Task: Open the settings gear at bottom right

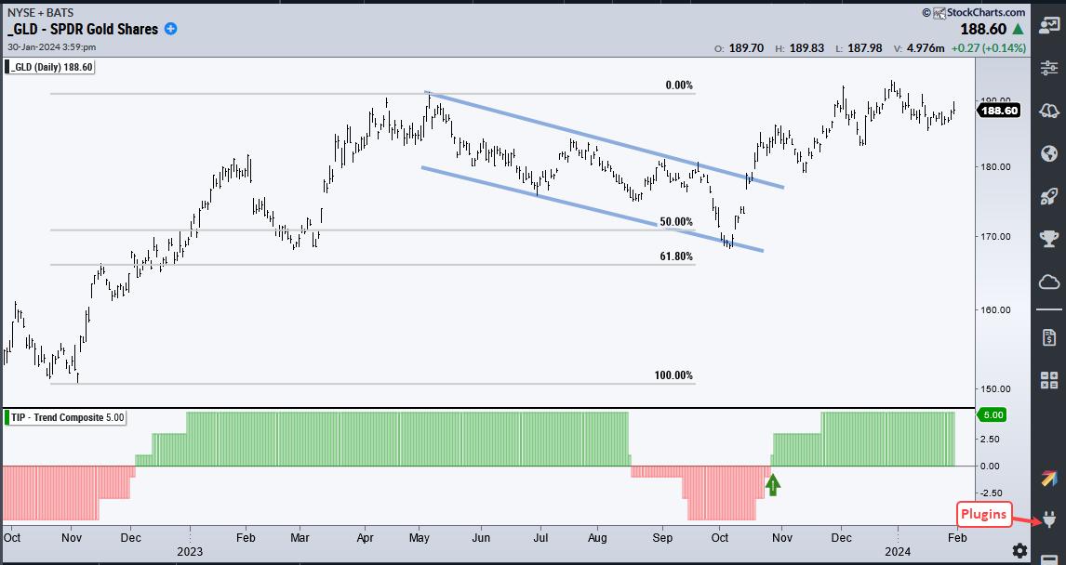Action: click(1019, 551)
